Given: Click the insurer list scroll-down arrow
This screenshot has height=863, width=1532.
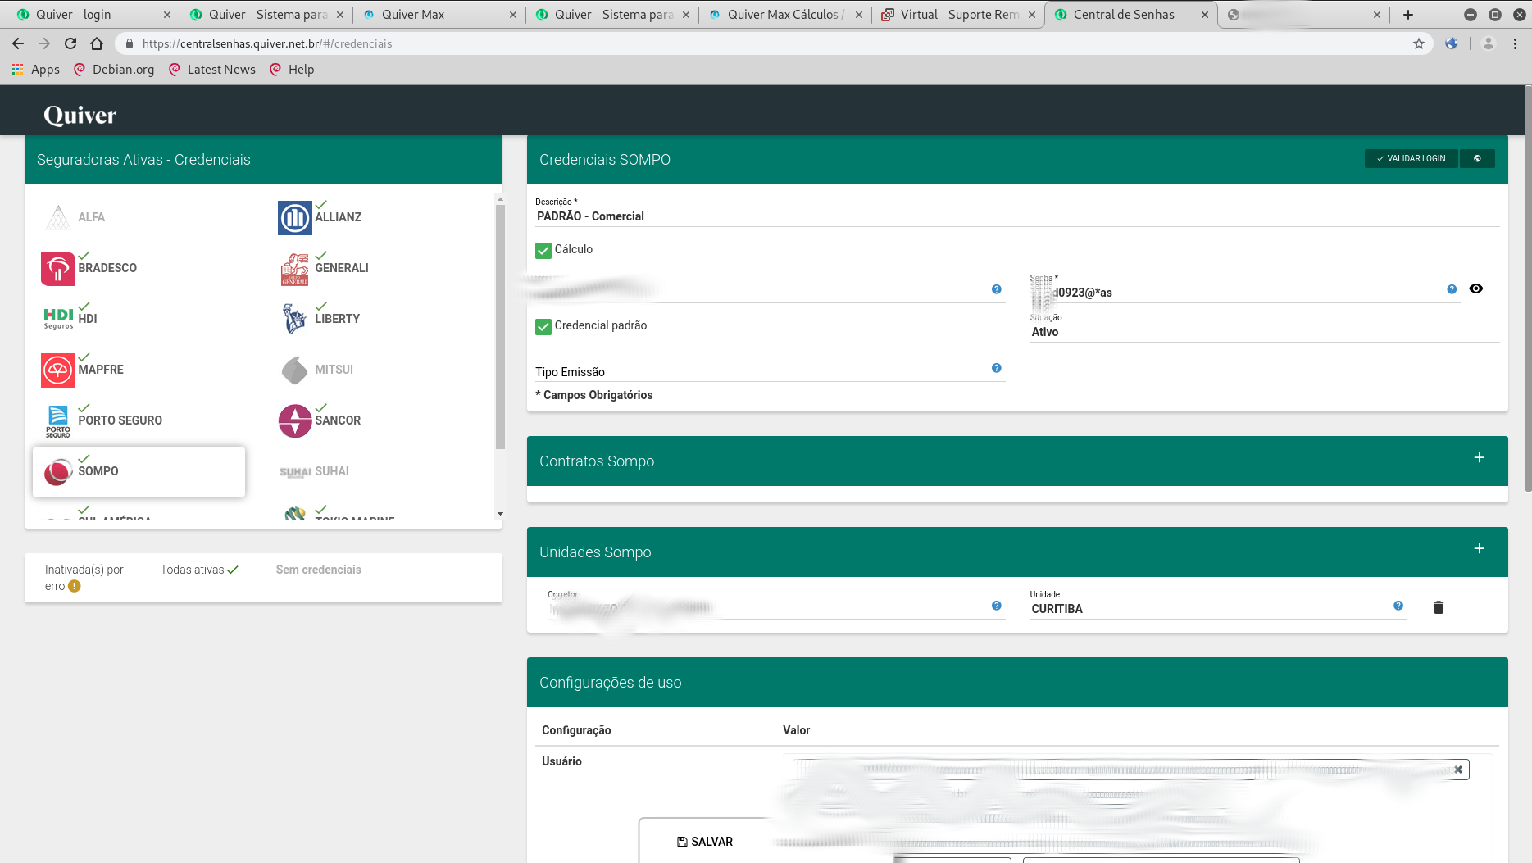Looking at the screenshot, I should pos(500,514).
